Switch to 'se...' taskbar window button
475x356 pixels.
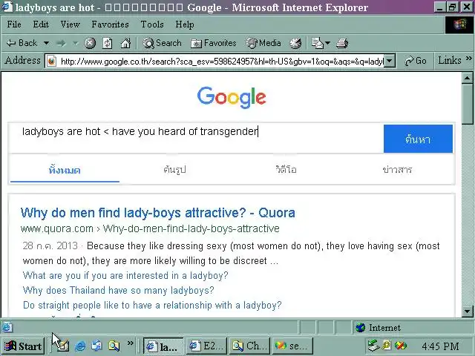(292, 346)
